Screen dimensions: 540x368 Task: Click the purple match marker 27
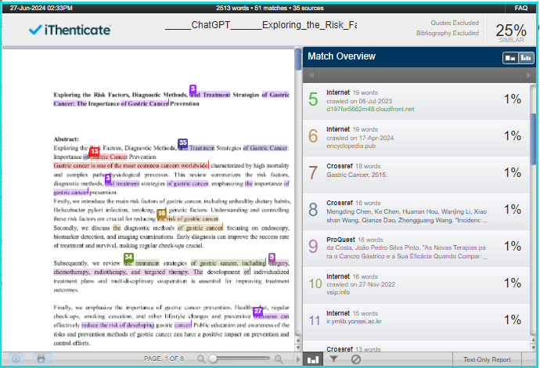click(x=258, y=311)
